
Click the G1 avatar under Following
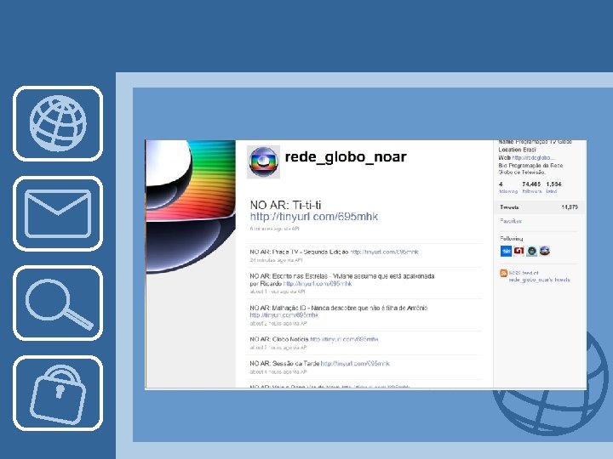[518, 251]
